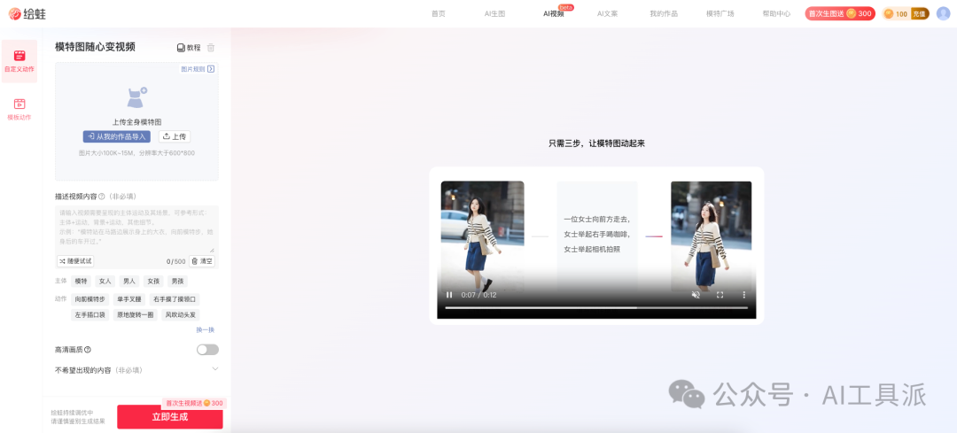Open 帮助中心 in the top navigation
Viewport: 957px width, 433px height.
coord(776,13)
